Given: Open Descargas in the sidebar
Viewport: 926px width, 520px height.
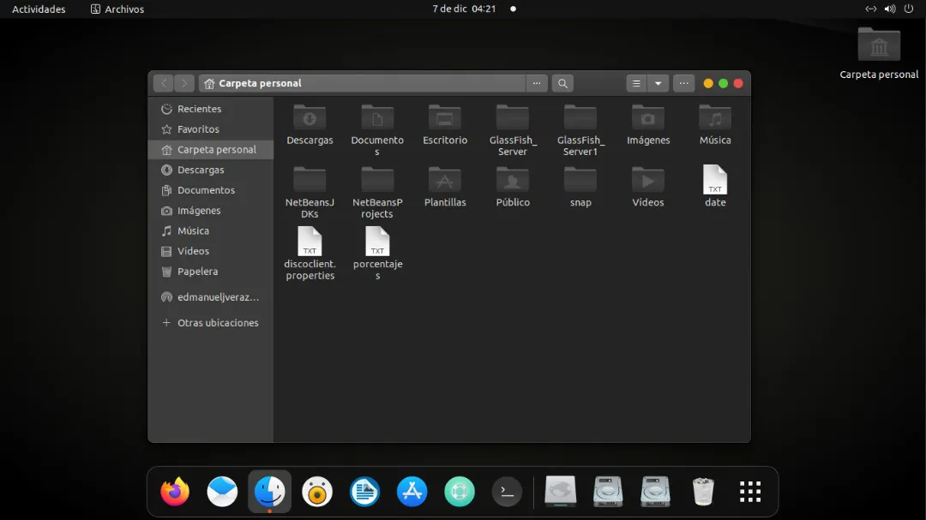Looking at the screenshot, I should point(211,170).
